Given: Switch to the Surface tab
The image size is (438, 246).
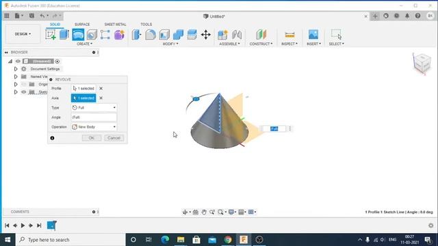Looking at the screenshot, I should (x=82, y=25).
